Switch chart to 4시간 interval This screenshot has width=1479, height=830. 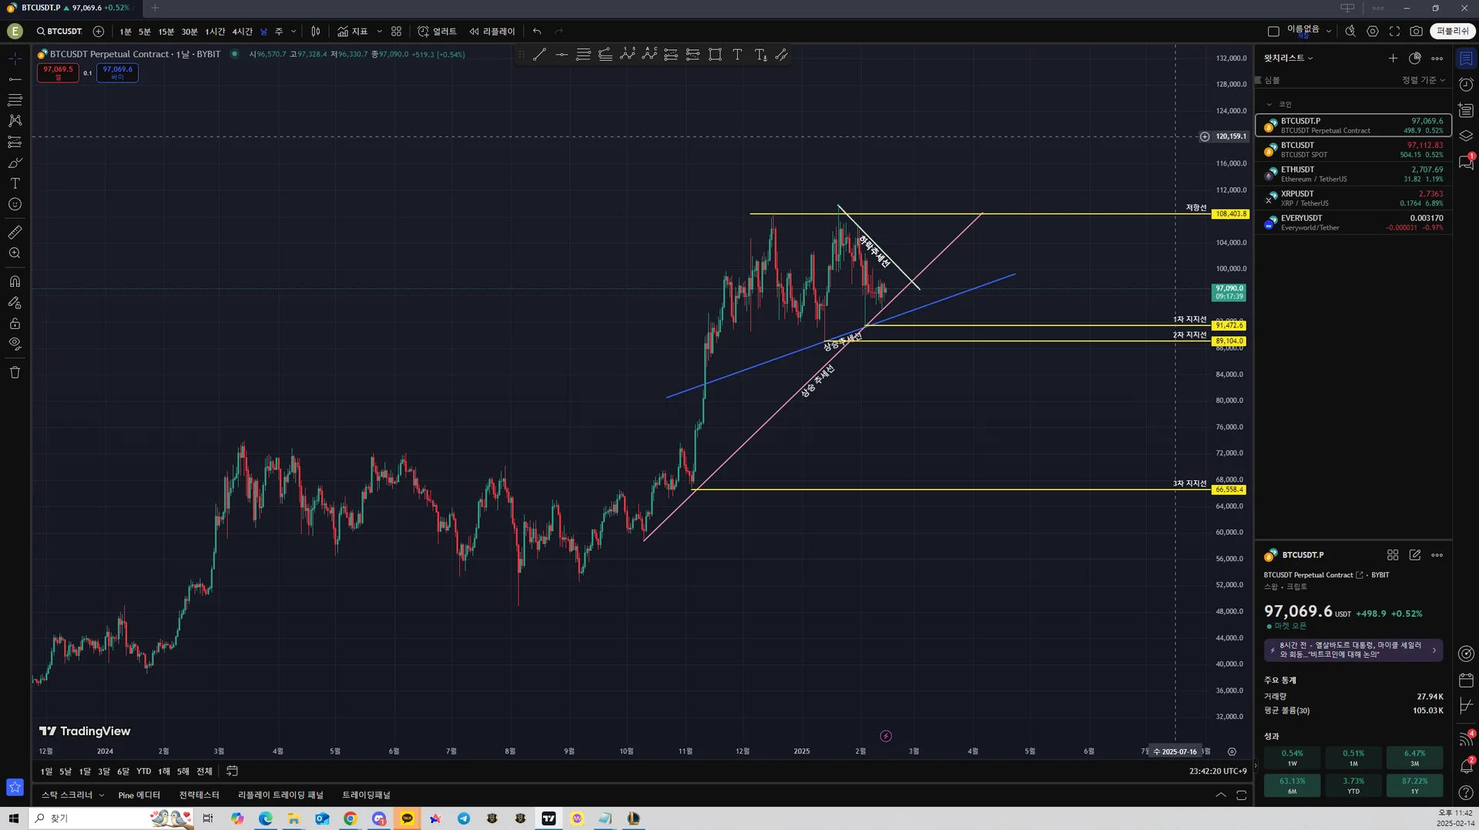coord(243,32)
